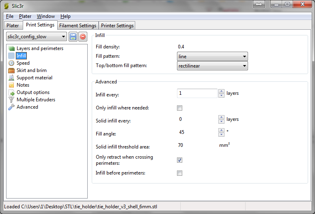Minimize the Slic3r window
The width and height of the screenshot is (315, 214).
coord(276,4)
